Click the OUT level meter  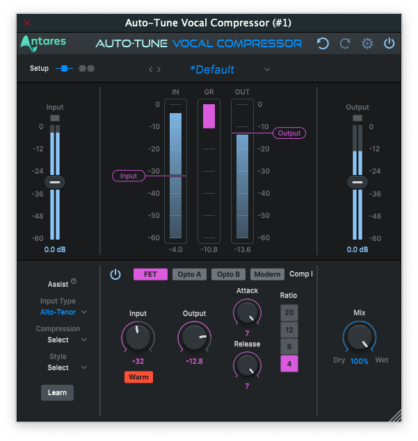coord(242,171)
